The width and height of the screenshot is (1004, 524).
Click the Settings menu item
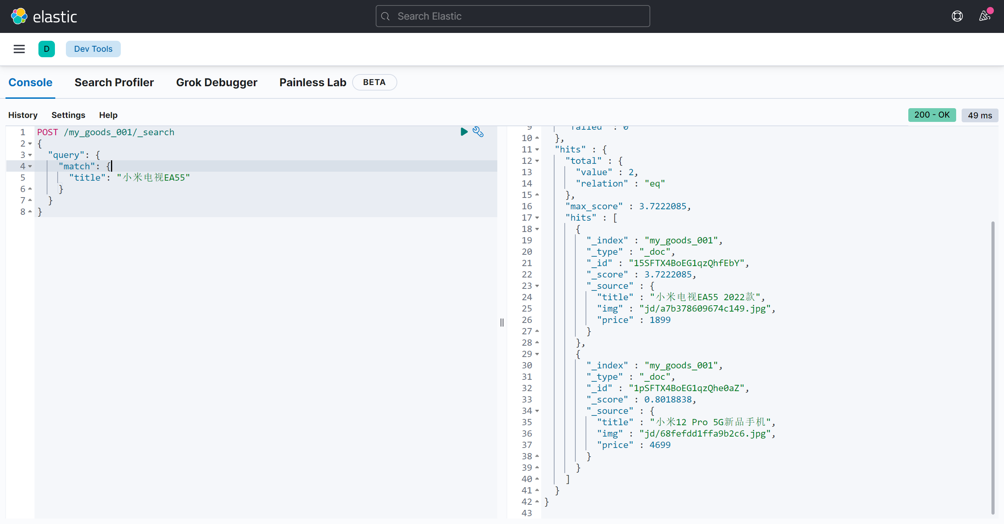click(x=68, y=115)
